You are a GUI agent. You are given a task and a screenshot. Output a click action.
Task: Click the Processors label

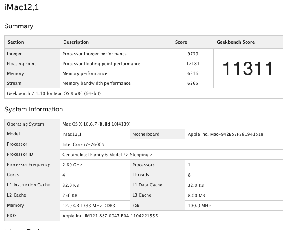pyautogui.click(x=143, y=165)
